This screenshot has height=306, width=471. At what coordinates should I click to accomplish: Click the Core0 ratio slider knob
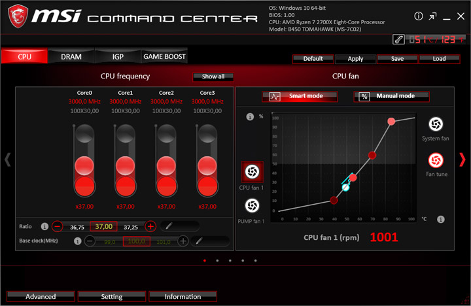pyautogui.click(x=84, y=166)
